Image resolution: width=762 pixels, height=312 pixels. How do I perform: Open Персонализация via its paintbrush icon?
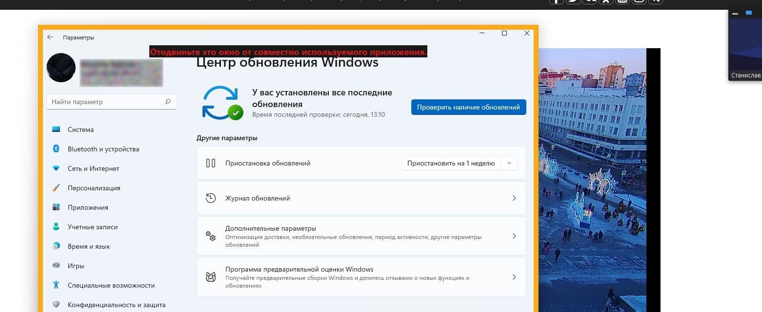pos(56,188)
